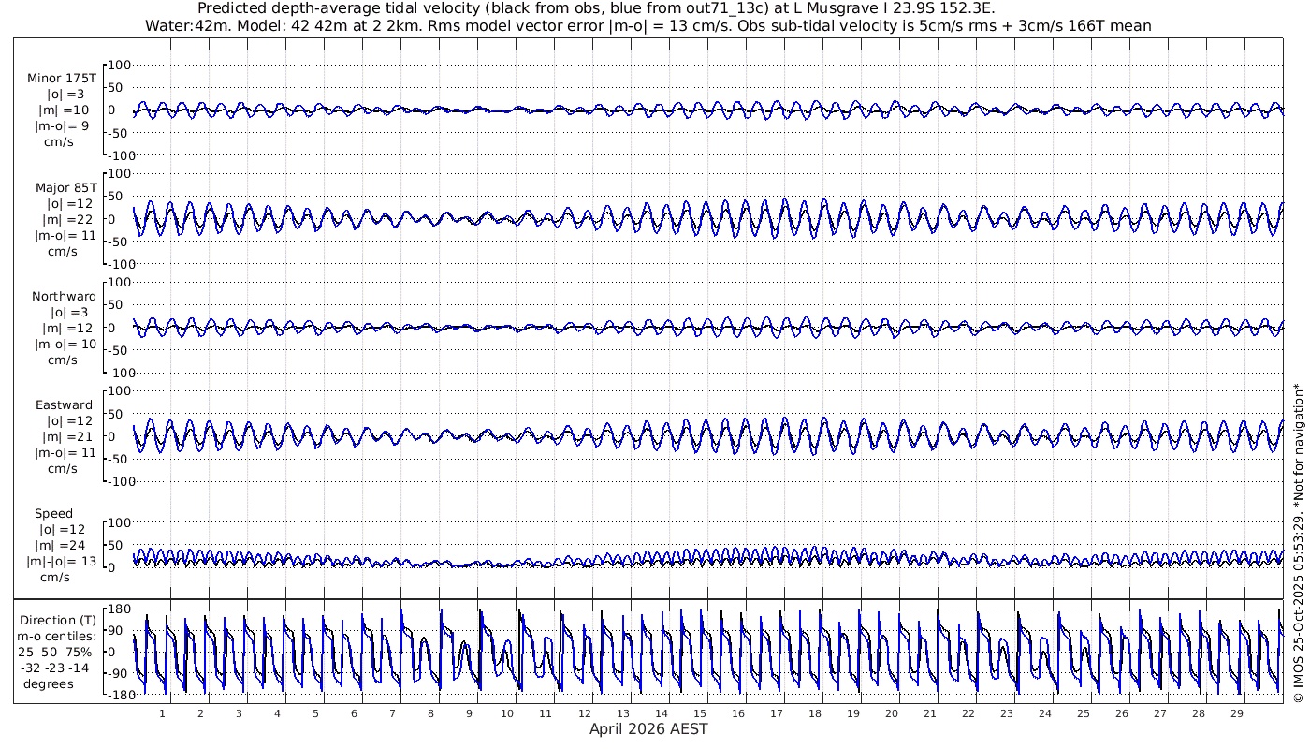Click '|m|-|o|= 13' under Speed
1310x749 pixels.
(x=62, y=562)
